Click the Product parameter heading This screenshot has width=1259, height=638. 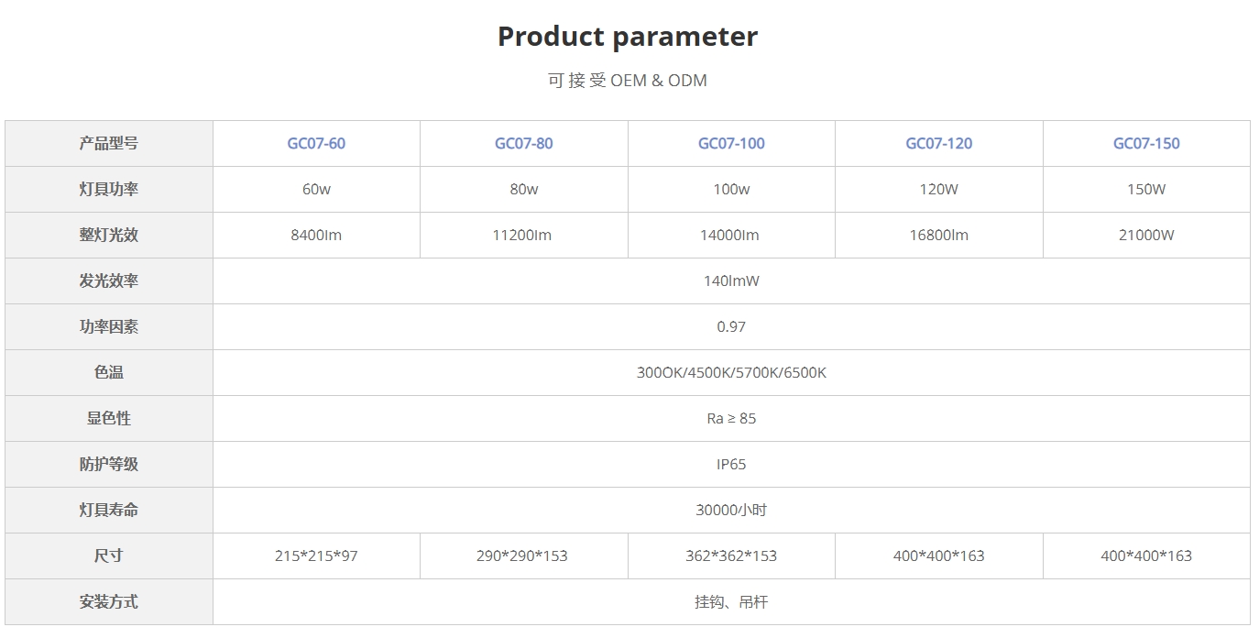pyautogui.click(x=628, y=37)
